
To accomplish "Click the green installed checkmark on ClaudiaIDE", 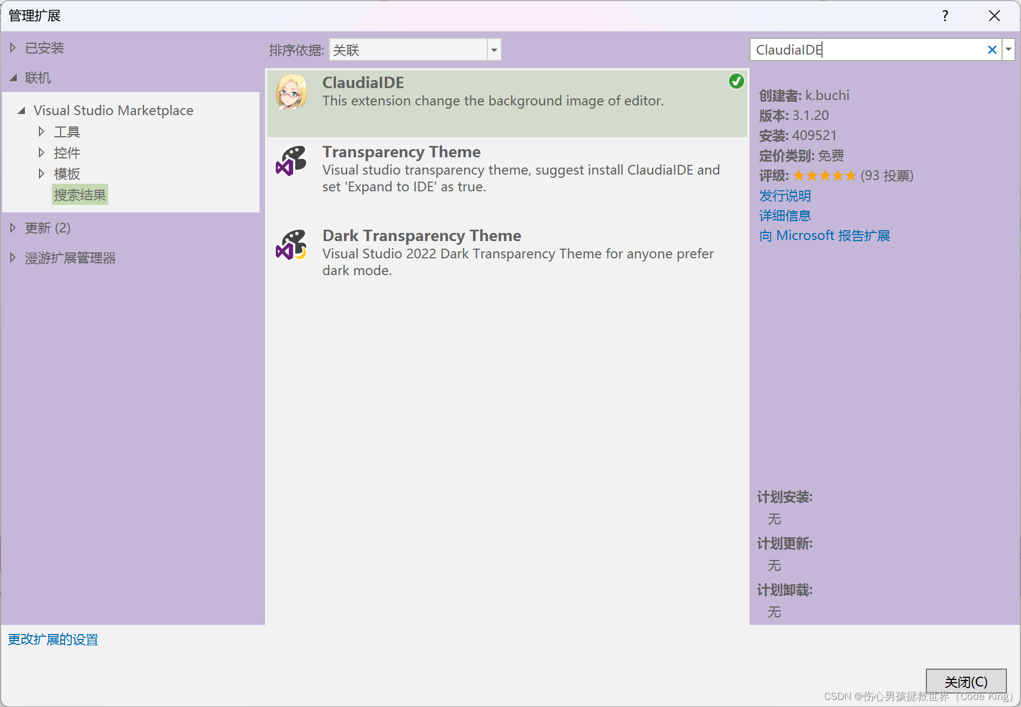I will coord(736,81).
